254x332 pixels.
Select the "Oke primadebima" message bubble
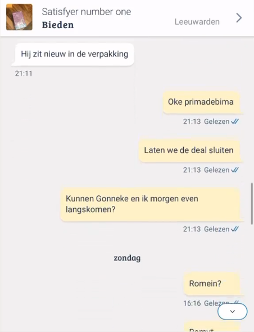point(202,102)
